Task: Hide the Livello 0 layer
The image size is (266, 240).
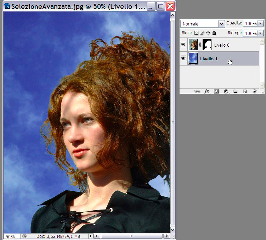Action: point(183,45)
